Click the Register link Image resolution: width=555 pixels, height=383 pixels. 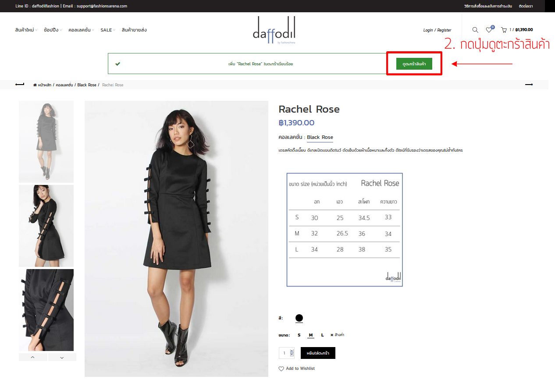[444, 30]
